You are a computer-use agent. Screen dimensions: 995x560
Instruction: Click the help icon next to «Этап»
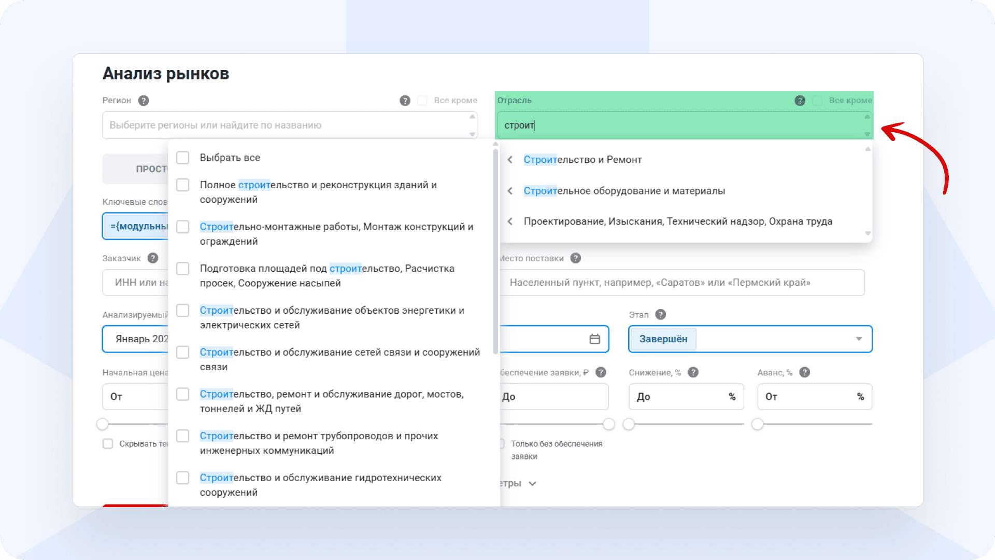(x=660, y=314)
